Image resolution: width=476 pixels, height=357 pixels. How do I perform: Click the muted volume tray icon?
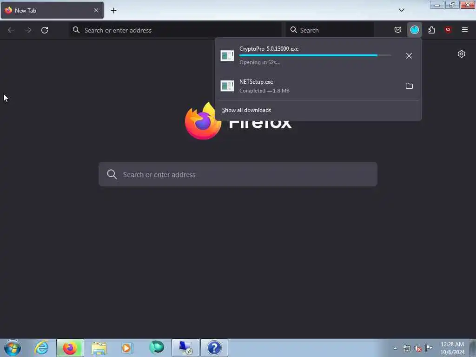[x=418, y=349]
